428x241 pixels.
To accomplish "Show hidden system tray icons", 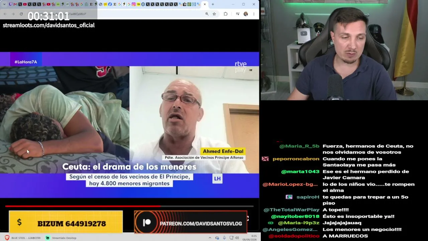I will [210, 238].
